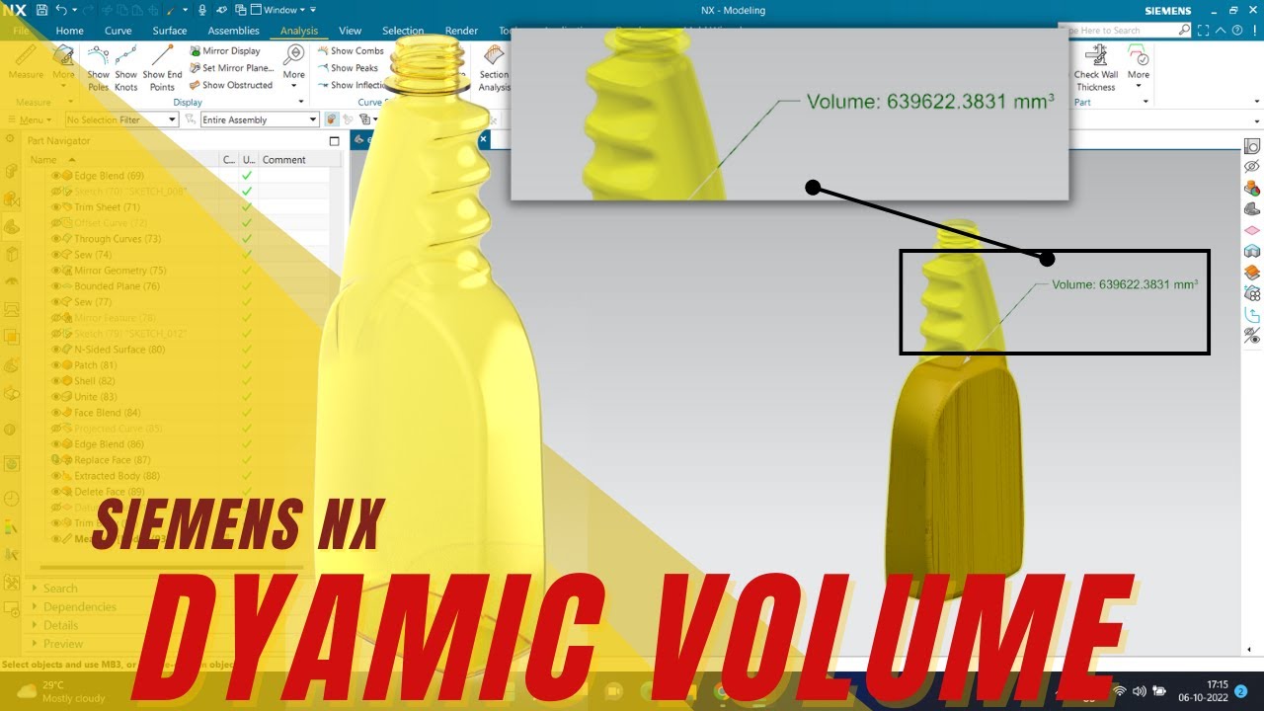The image size is (1264, 711).
Task: Click the Part Navigator settings gear icon
Action: point(12,140)
